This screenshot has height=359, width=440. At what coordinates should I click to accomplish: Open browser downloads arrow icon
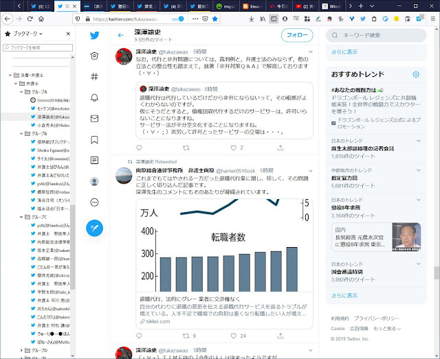tap(252, 19)
